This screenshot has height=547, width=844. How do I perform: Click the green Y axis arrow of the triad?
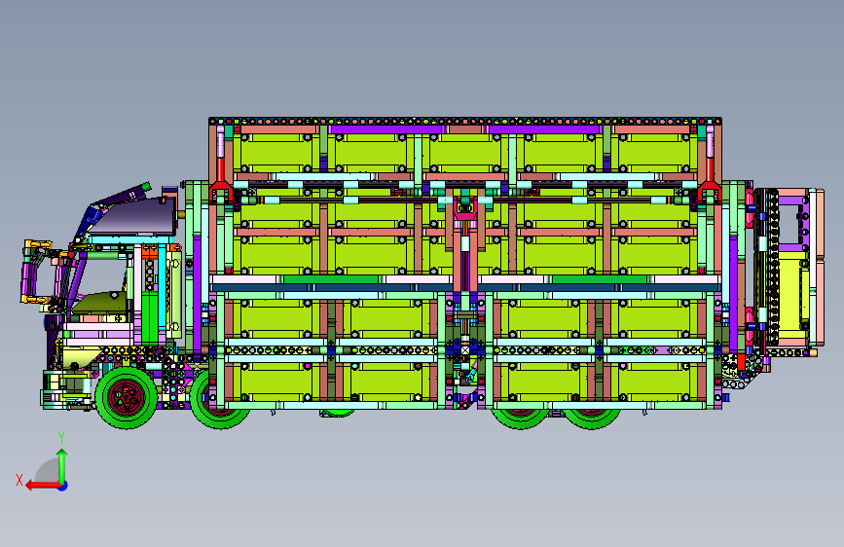point(62,466)
